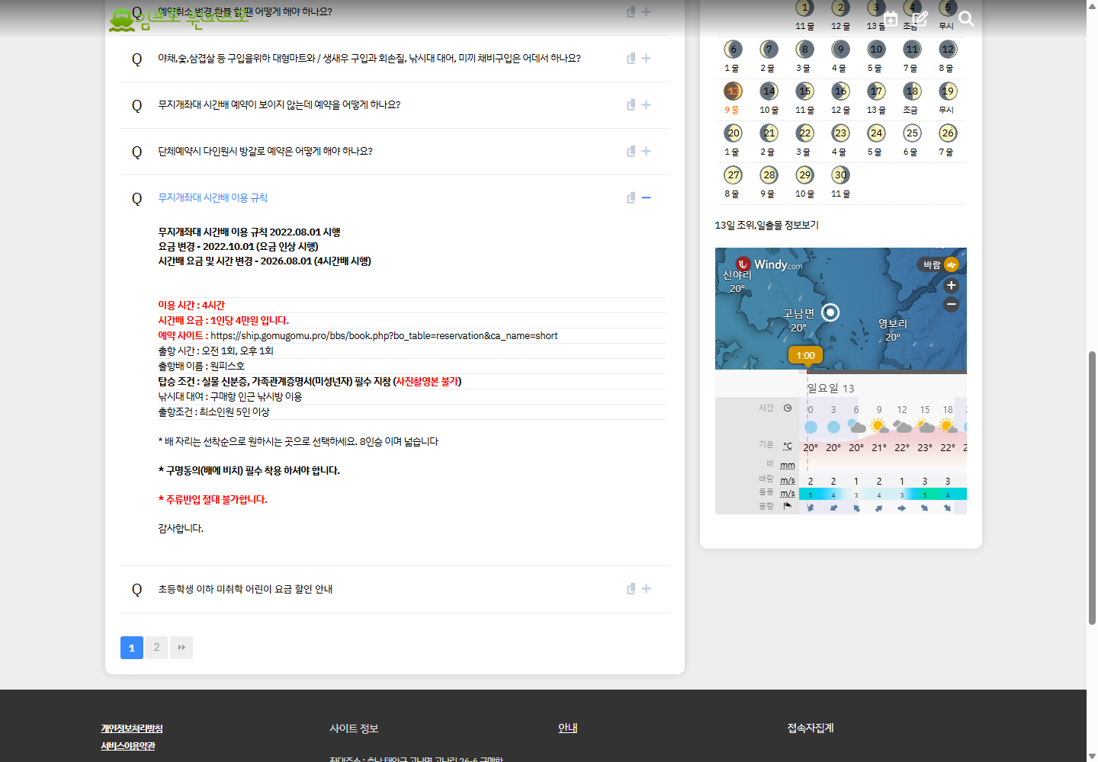Click the 1:00 time marker on Windy timeline

pos(805,356)
